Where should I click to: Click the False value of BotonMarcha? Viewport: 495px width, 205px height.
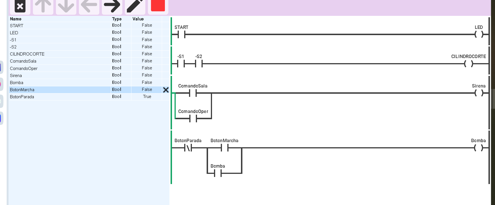pos(147,89)
